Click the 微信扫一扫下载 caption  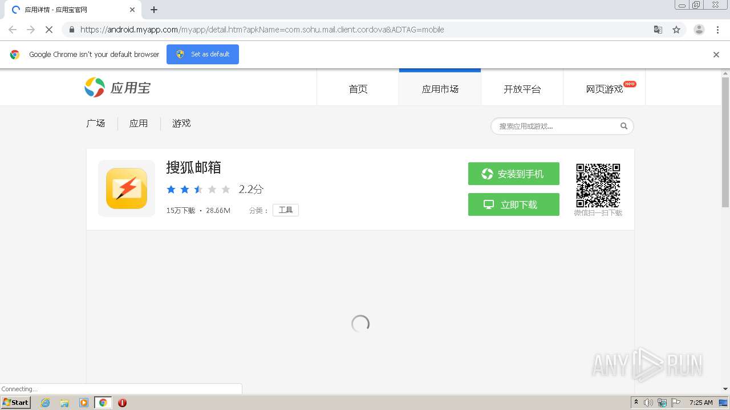point(598,213)
